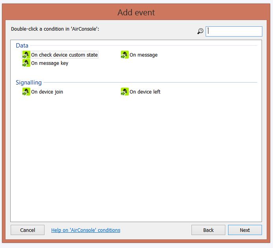This screenshot has width=273, height=248.
Task: Select 'On check device custom state' text label
Action: pyautogui.click(x=64, y=55)
